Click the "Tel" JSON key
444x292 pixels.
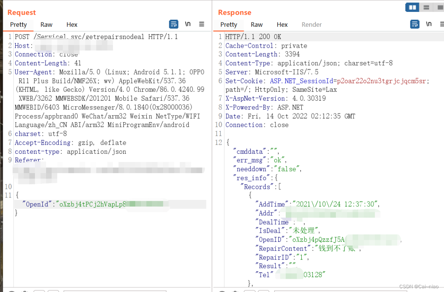pyautogui.click(x=264, y=275)
